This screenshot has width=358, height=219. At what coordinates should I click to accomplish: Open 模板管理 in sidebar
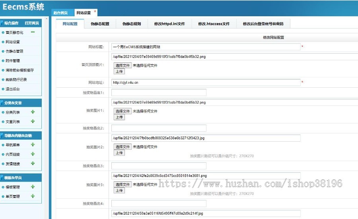click(x=13, y=187)
